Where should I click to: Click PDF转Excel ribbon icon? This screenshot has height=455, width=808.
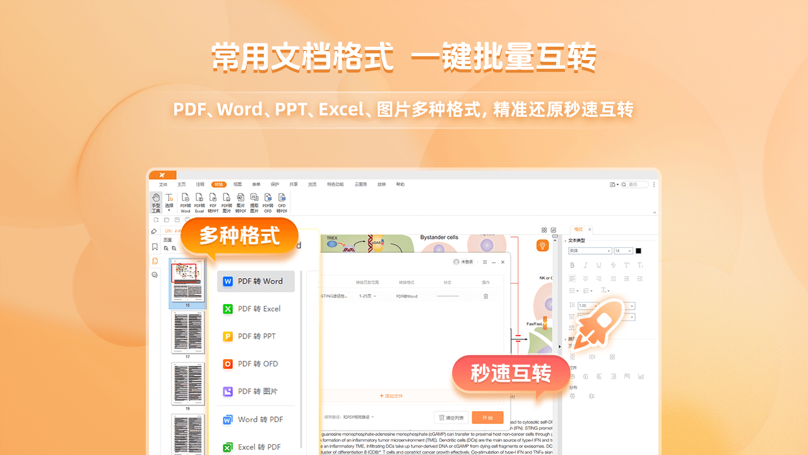pos(199,203)
